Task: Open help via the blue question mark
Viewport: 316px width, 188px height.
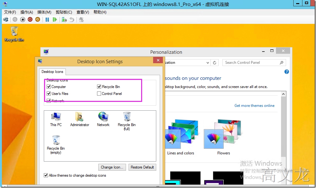Action: click(x=287, y=72)
